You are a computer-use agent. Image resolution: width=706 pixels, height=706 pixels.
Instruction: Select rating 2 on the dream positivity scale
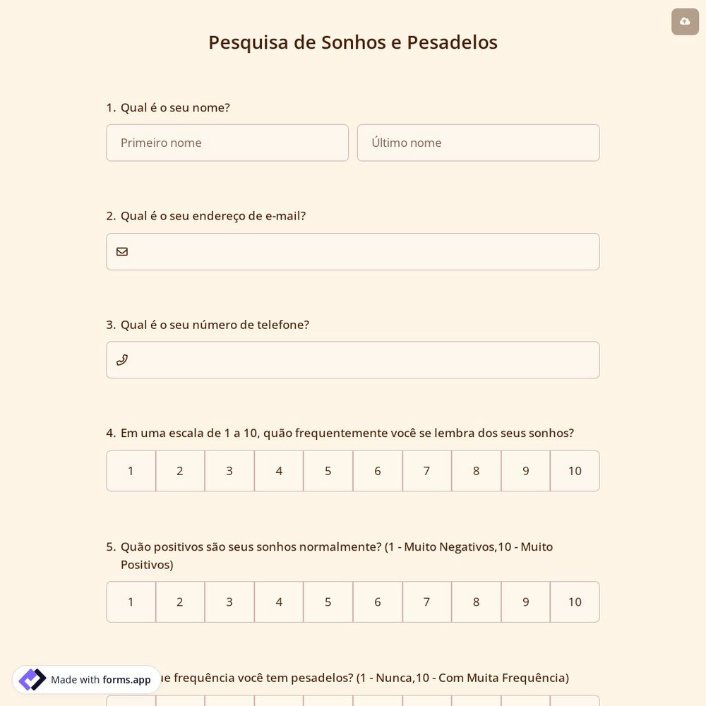click(x=179, y=602)
